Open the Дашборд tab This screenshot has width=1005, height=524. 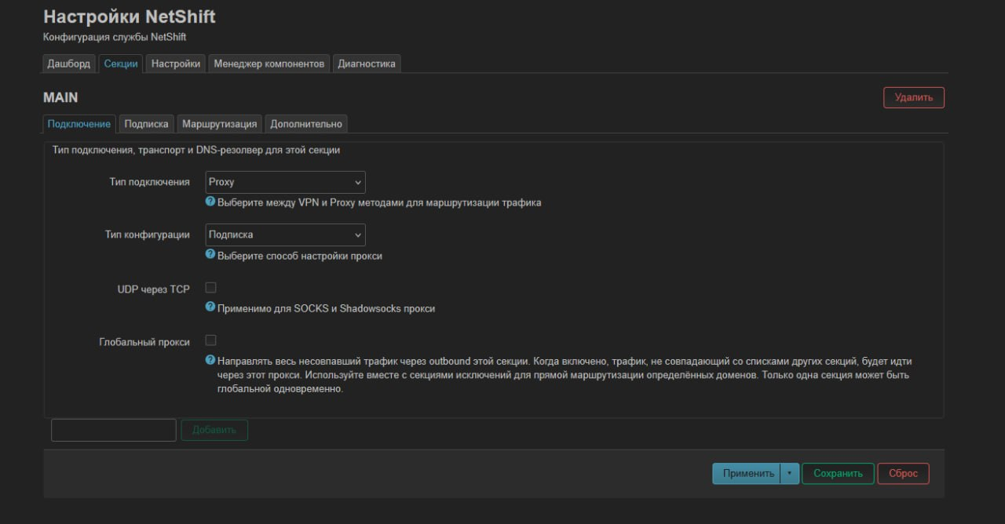point(69,64)
